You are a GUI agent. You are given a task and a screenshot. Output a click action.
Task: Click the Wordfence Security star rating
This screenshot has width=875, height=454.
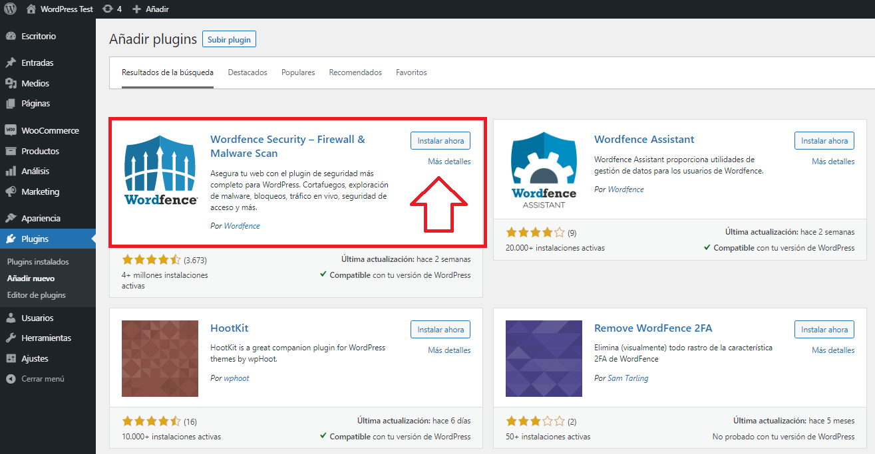point(151,259)
